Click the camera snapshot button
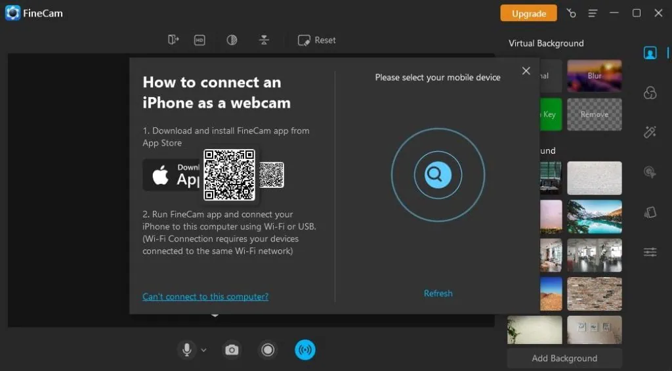672x371 pixels. point(232,350)
